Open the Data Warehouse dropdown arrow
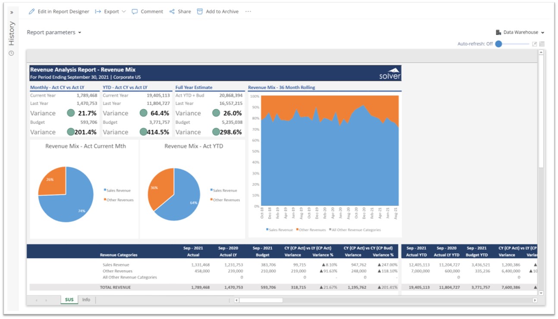The width and height of the screenshot is (558, 319). (x=543, y=33)
